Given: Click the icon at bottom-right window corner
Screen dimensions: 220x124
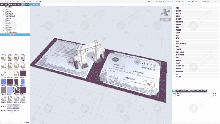Looking at the screenshot, I should tap(218, 122).
